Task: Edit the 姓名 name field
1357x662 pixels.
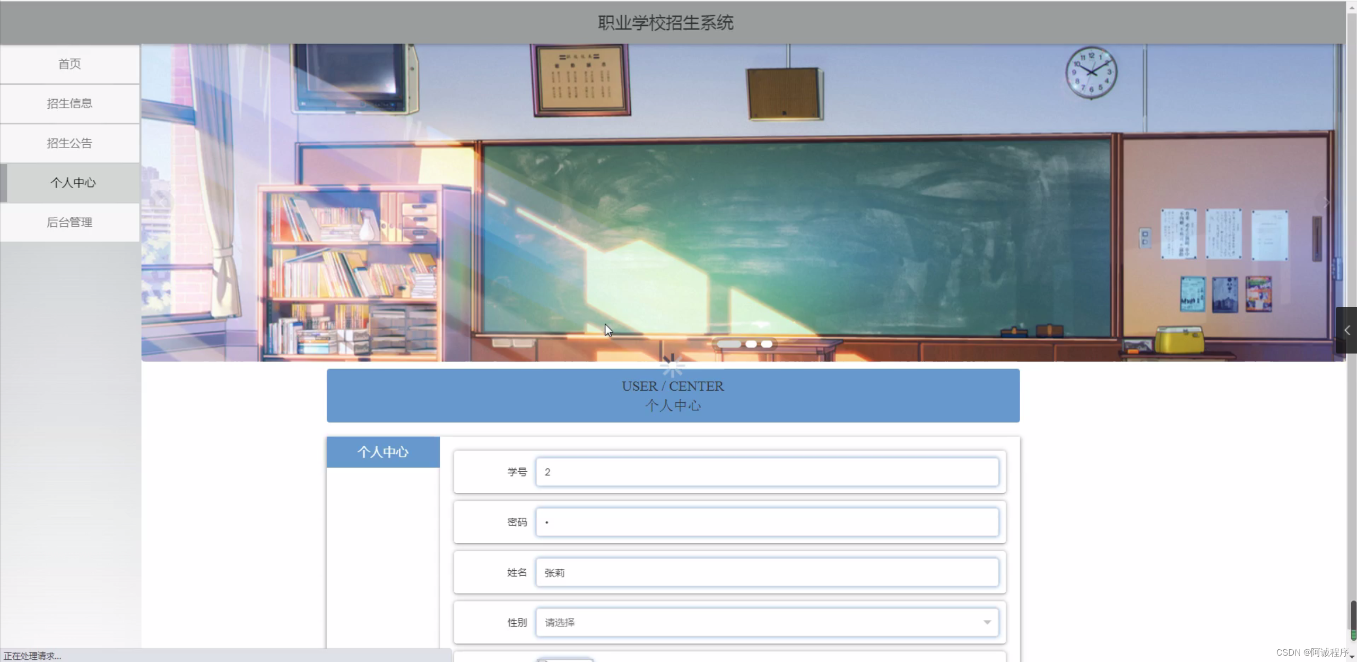Action: [x=767, y=572]
